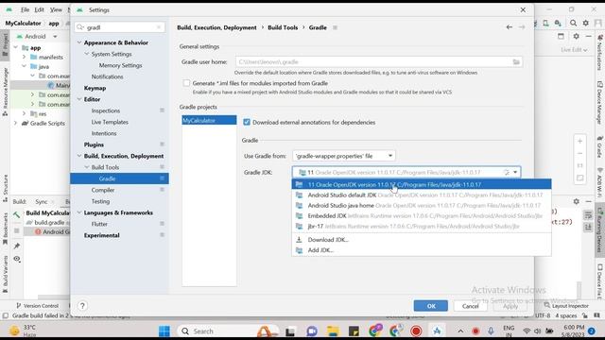Viewport: 605px width, 340px height.
Task: Choose jbr-17 JDK entry
Action: pyautogui.click(x=422, y=227)
